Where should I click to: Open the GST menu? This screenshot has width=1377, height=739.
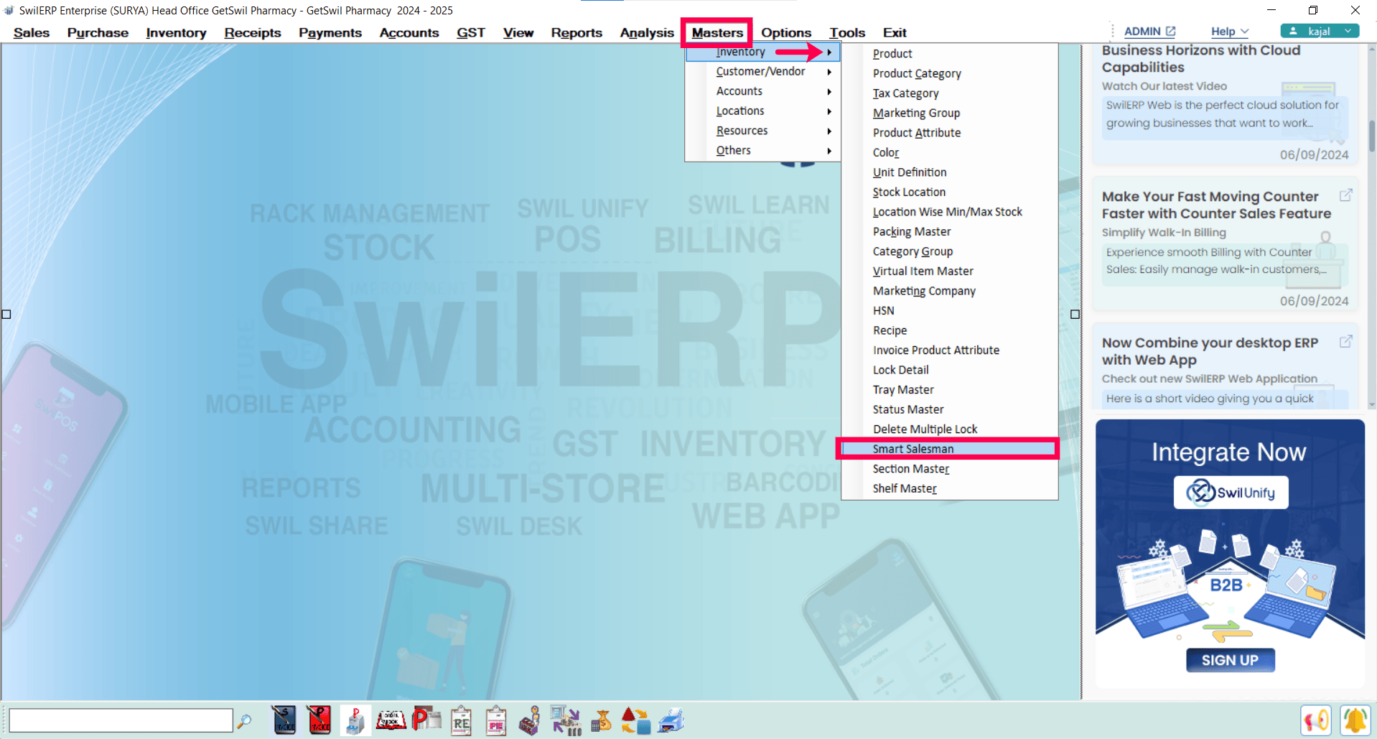point(471,32)
